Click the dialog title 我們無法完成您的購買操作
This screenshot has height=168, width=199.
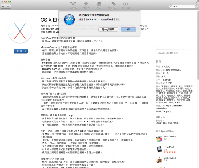(x=95, y=15)
